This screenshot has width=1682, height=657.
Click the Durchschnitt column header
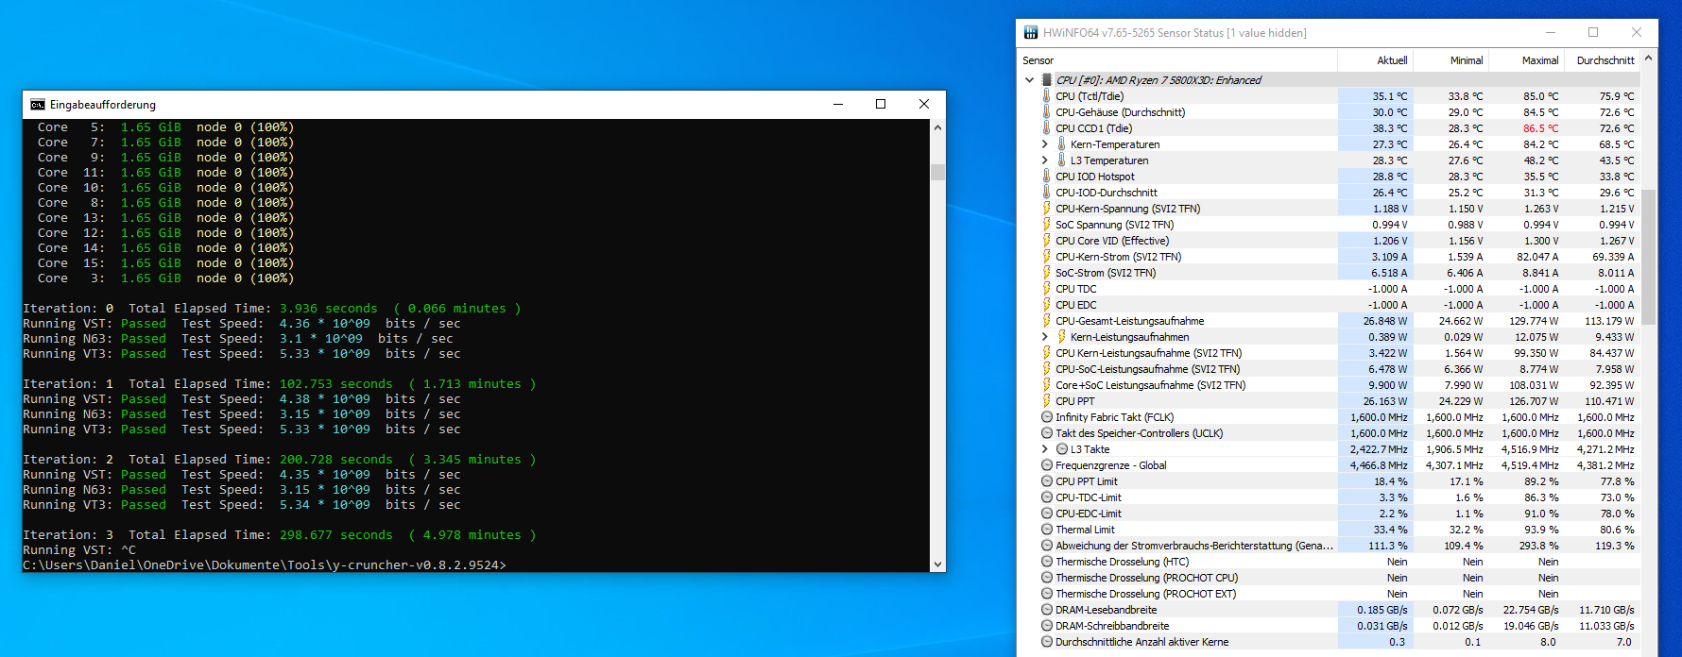tap(1602, 60)
